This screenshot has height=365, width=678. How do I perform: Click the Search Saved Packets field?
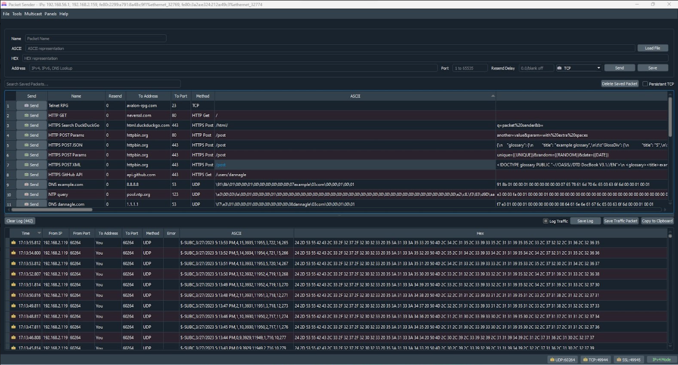tap(92, 84)
